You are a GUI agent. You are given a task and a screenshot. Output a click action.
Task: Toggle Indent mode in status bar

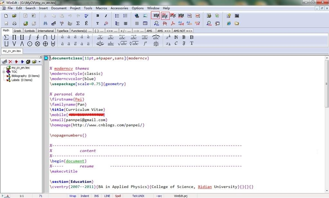pos(85,196)
